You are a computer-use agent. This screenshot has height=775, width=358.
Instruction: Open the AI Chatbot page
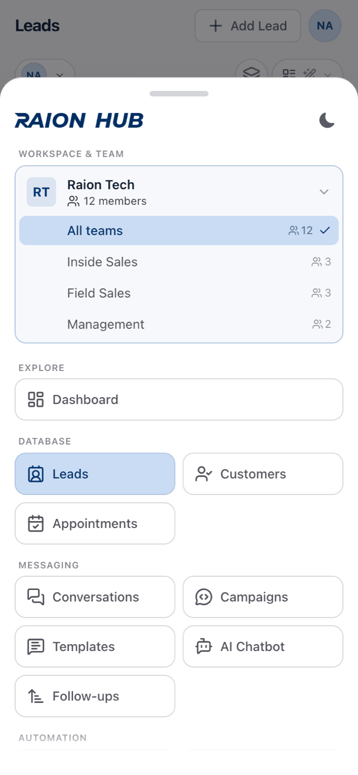pyautogui.click(x=263, y=647)
